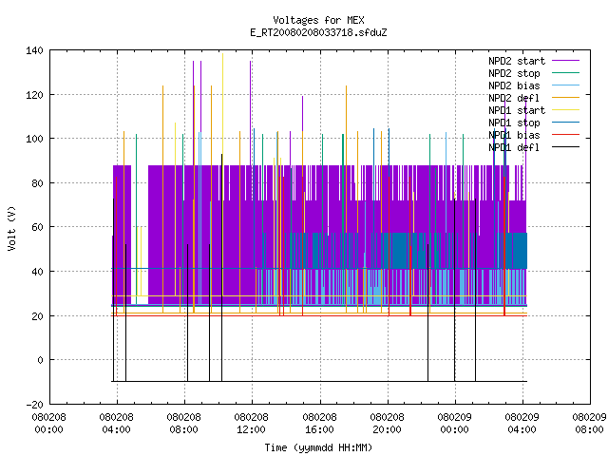Click the Volt (V) y-axis label

[x=11, y=228]
